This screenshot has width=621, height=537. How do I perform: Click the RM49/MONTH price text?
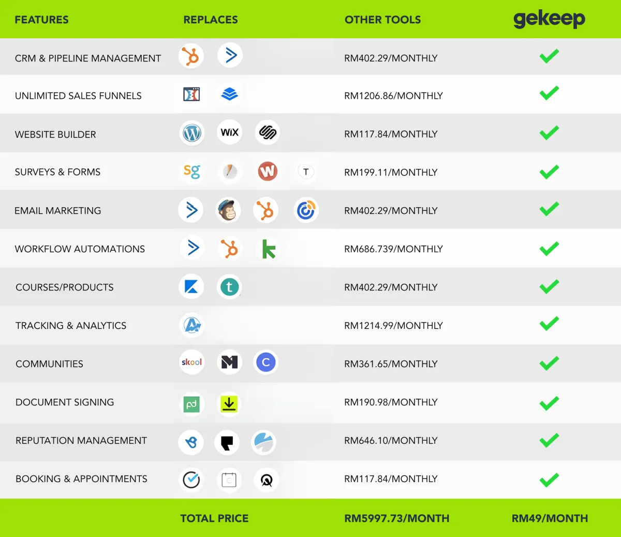pyautogui.click(x=550, y=518)
